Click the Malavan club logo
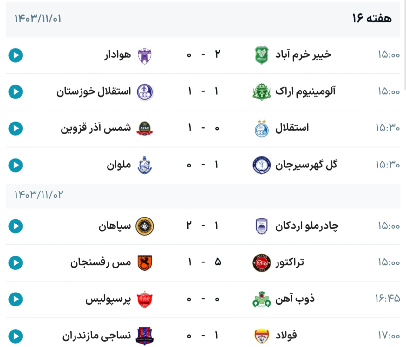The image size is (406, 347). click(145, 165)
